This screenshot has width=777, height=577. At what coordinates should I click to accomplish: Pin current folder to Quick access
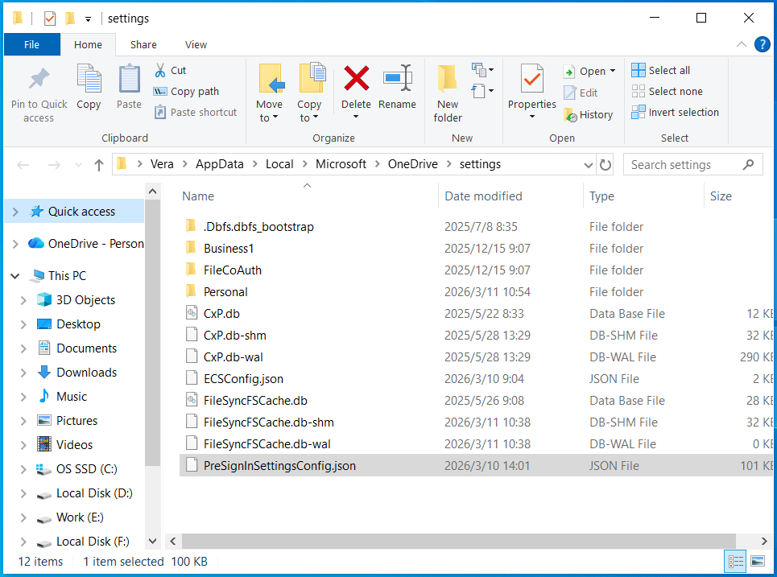click(38, 94)
